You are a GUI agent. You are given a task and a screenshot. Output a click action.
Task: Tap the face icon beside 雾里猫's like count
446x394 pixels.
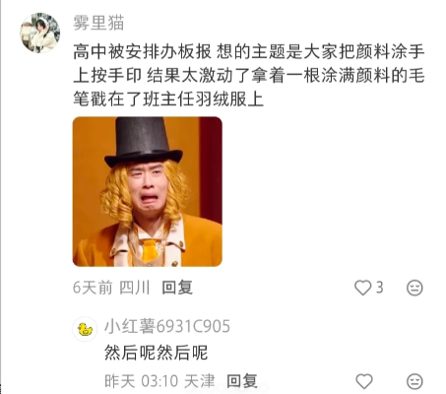click(414, 288)
